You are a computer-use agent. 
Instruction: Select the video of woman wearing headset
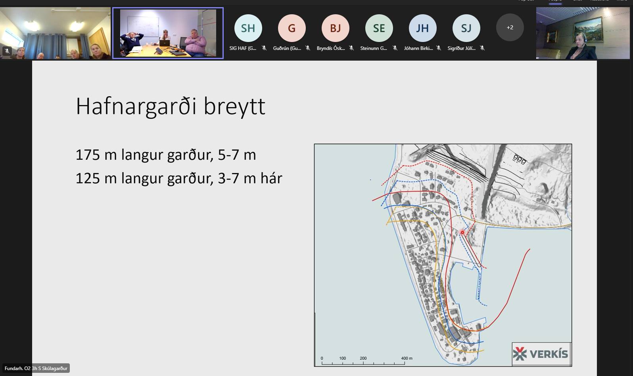(583, 33)
